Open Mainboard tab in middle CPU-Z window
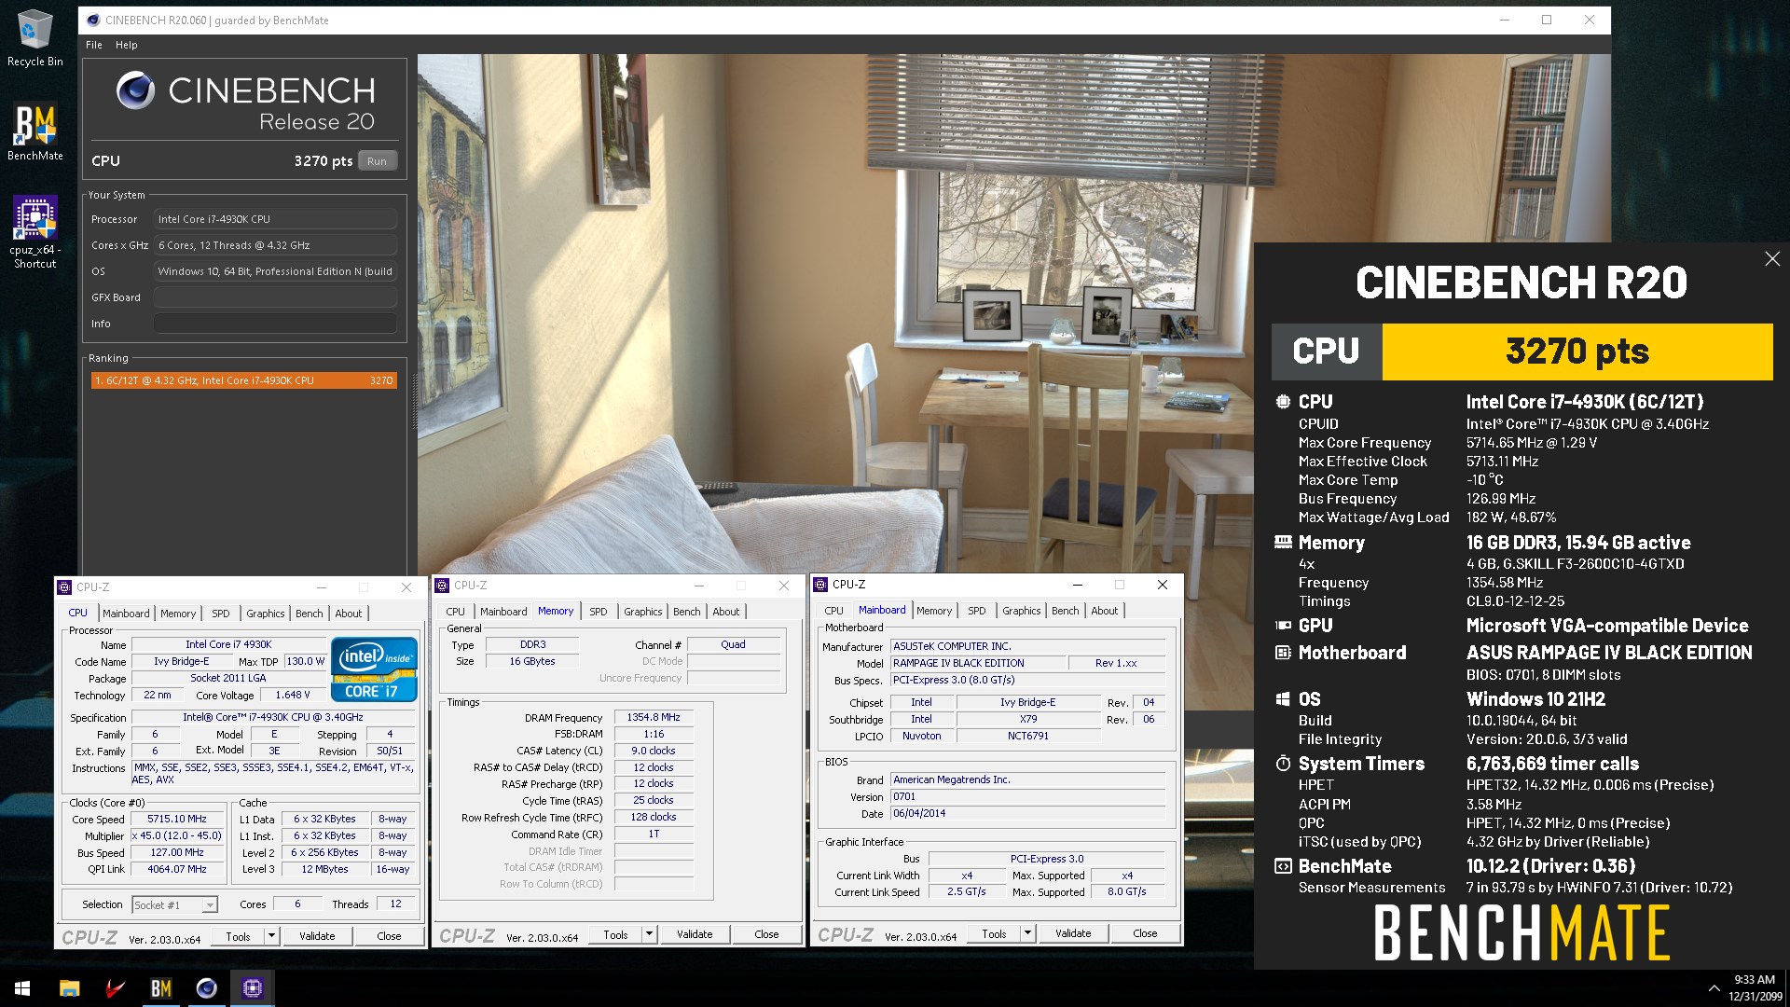 pyautogui.click(x=503, y=612)
